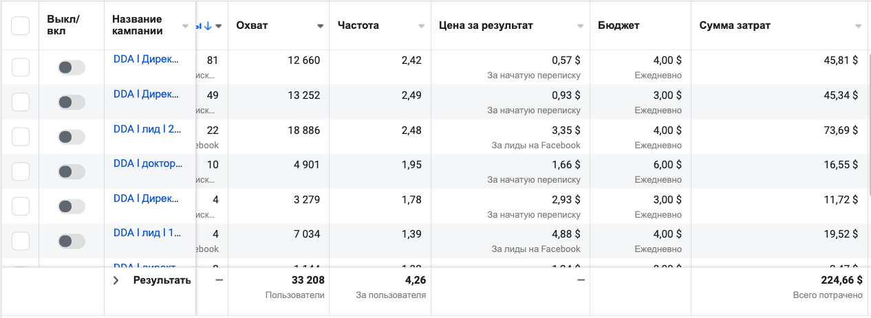Open the DDA лид 1 campaign link
The image size is (871, 318).
pos(147,233)
